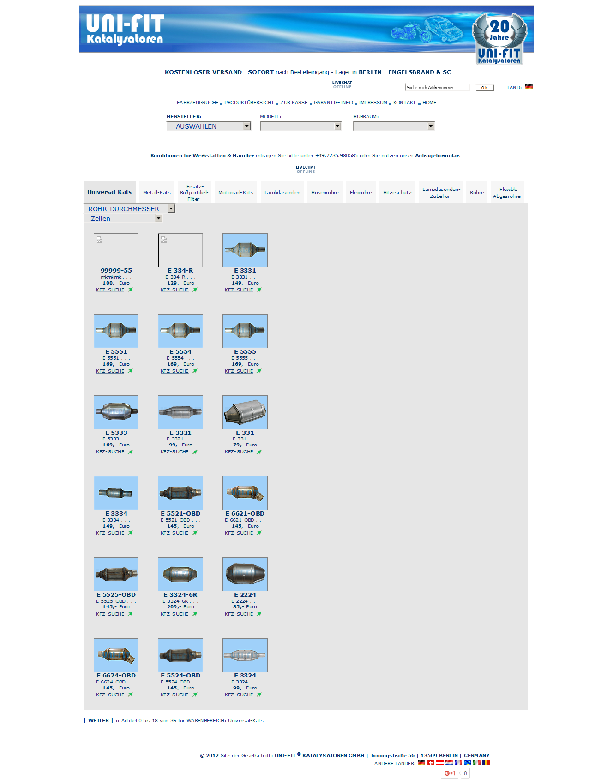
Task: Select the Swiss flag in the footer
Action: pos(431,763)
